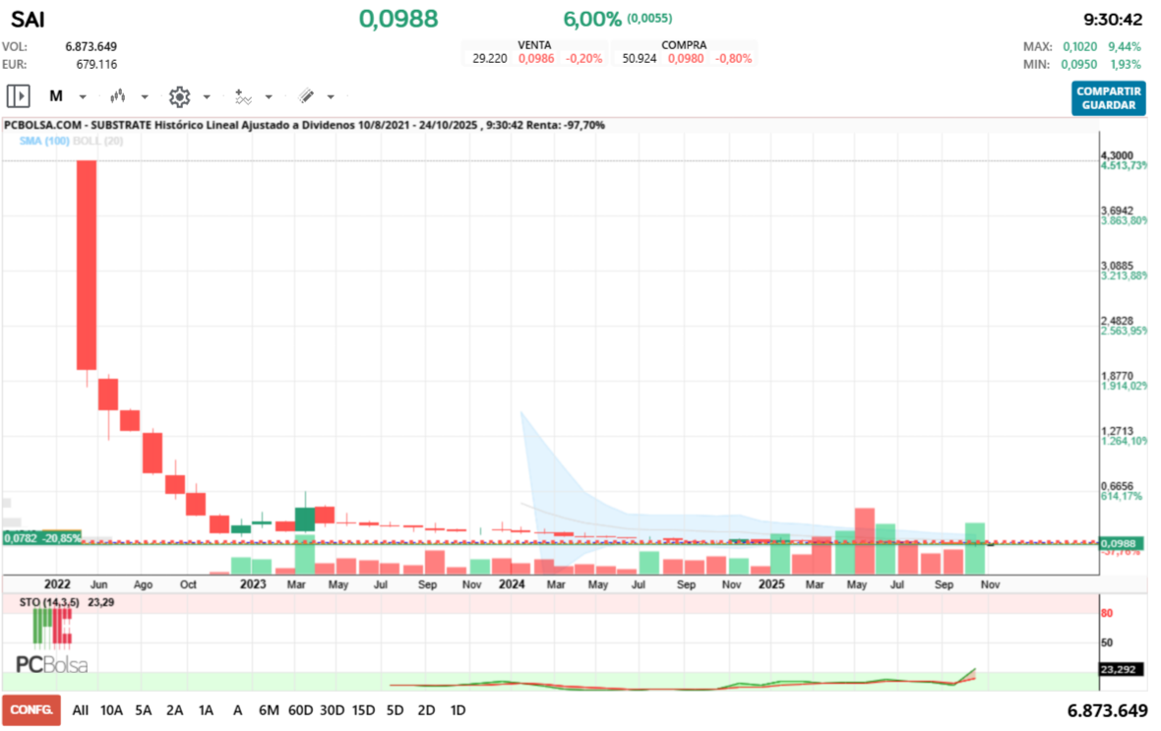Click the SAI ticker symbol

[29, 20]
